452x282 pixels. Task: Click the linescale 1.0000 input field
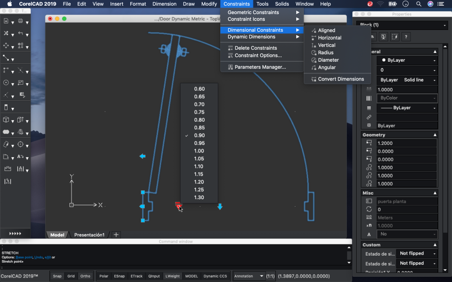tap(407, 89)
